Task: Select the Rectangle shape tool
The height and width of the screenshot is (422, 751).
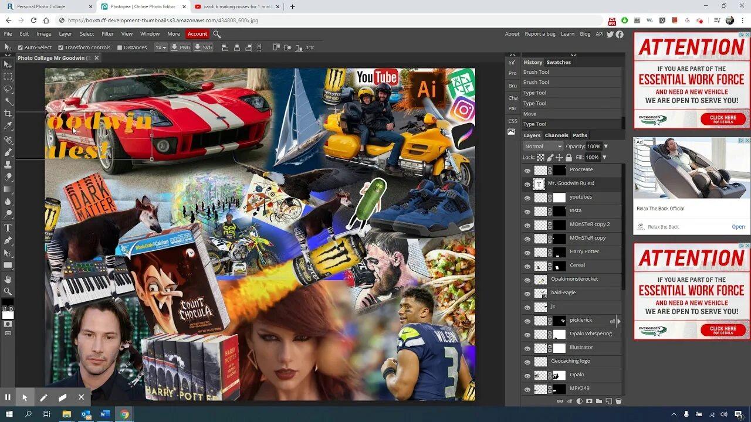Action: [8, 265]
